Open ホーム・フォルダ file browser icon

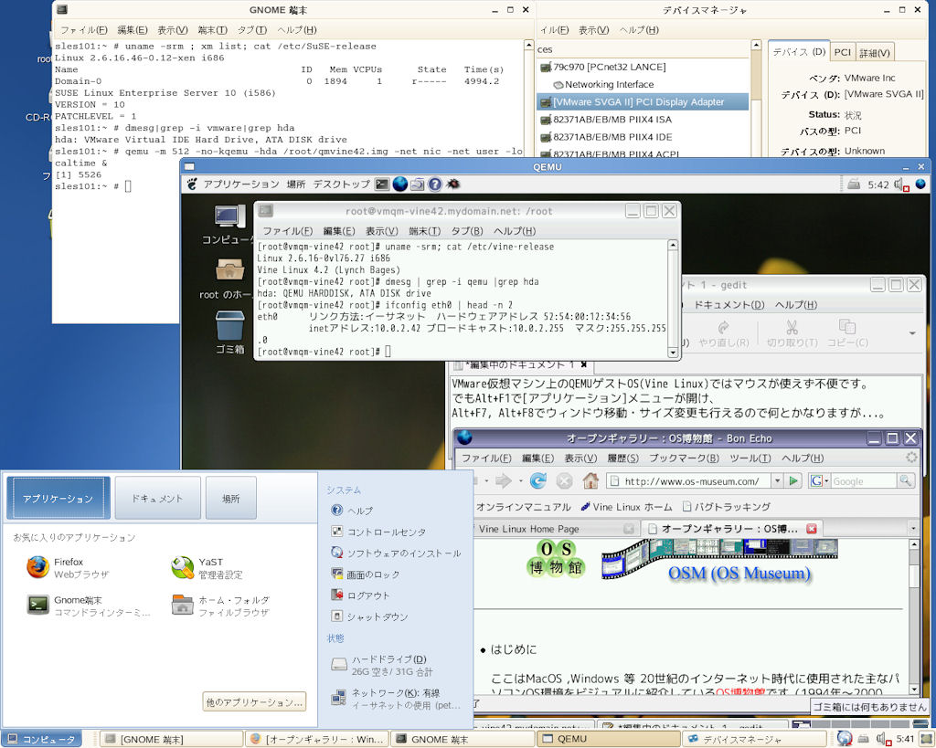pyautogui.click(x=182, y=605)
